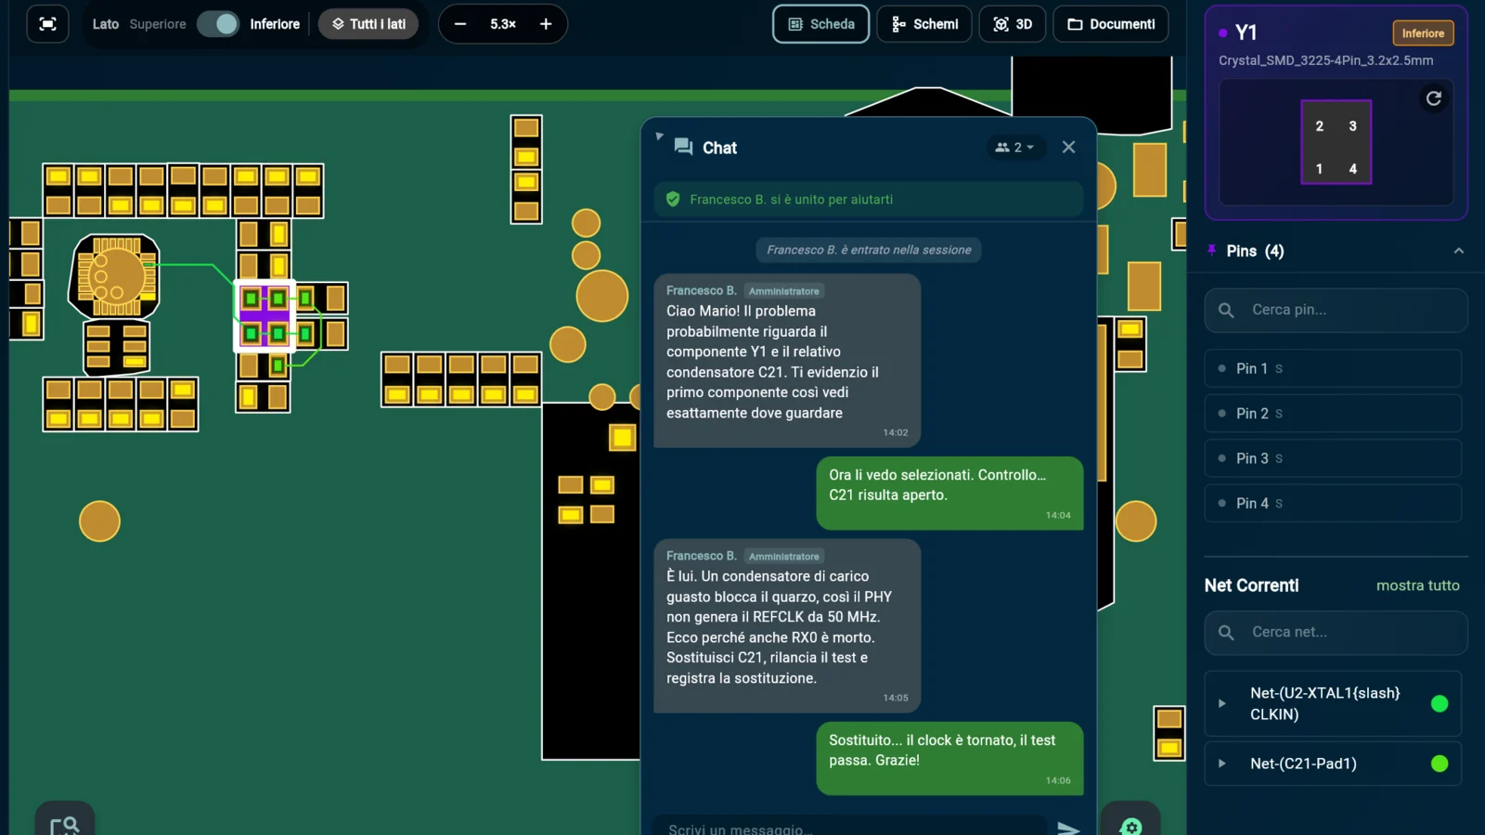Click the pin icon beside Pins header

coord(1211,250)
